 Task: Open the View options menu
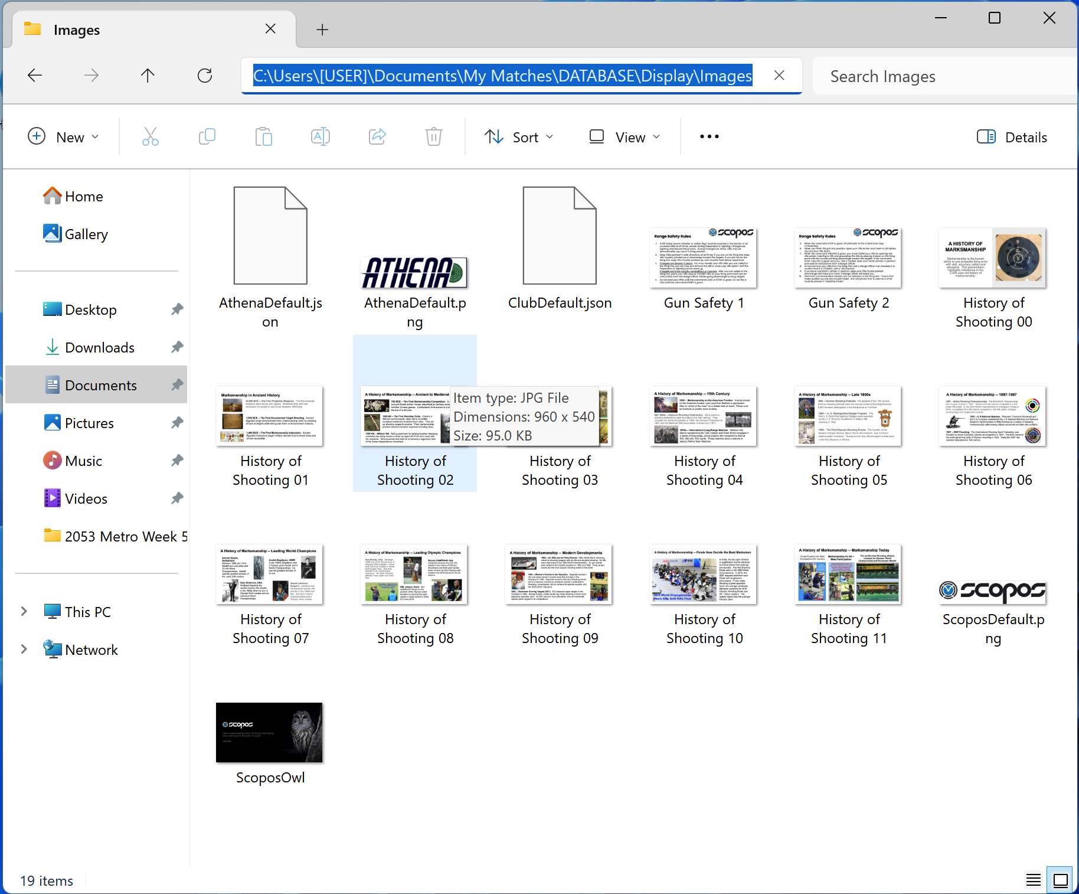624,137
